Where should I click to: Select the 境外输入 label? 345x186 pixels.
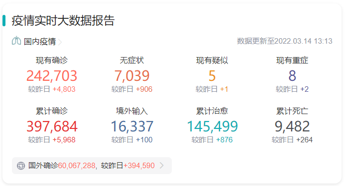[132, 111]
